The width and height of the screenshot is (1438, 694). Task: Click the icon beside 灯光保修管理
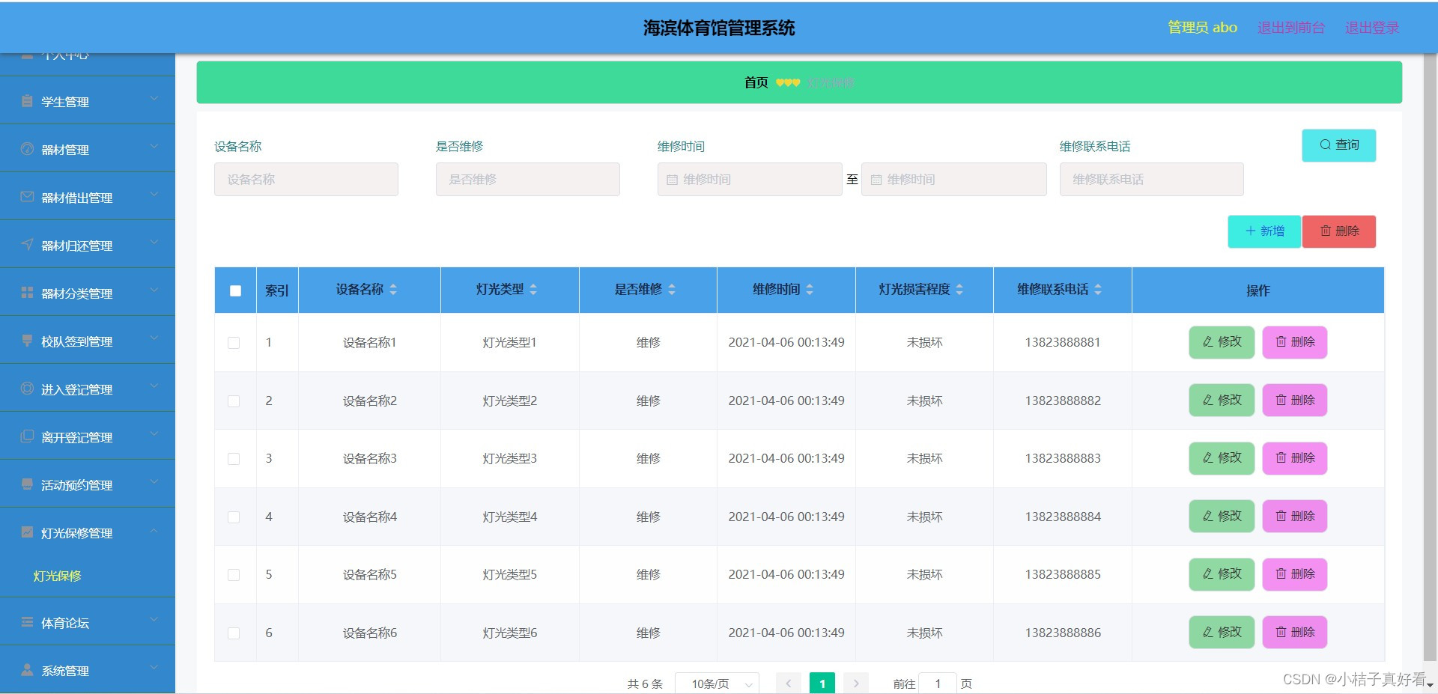pos(27,532)
